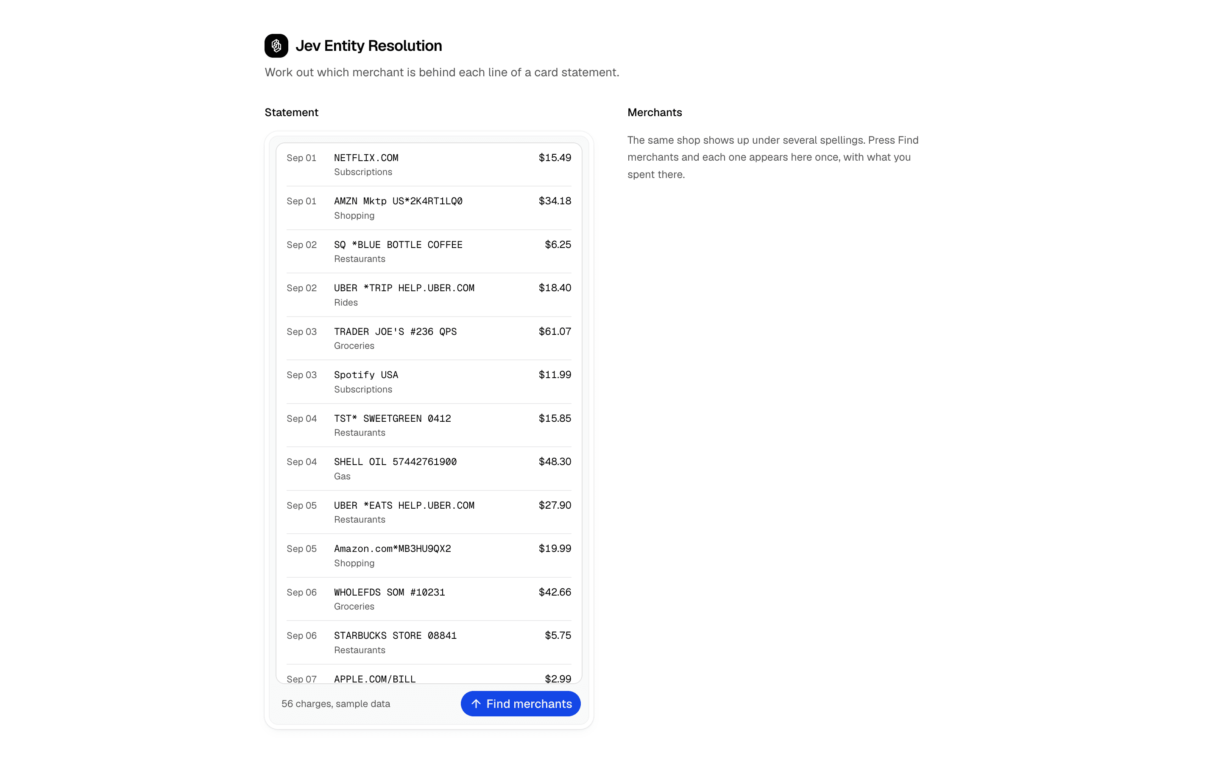The width and height of the screenshot is (1221, 763).
Task: Select the STARBUCKS STORE 08841 charge
Action: 429,642
